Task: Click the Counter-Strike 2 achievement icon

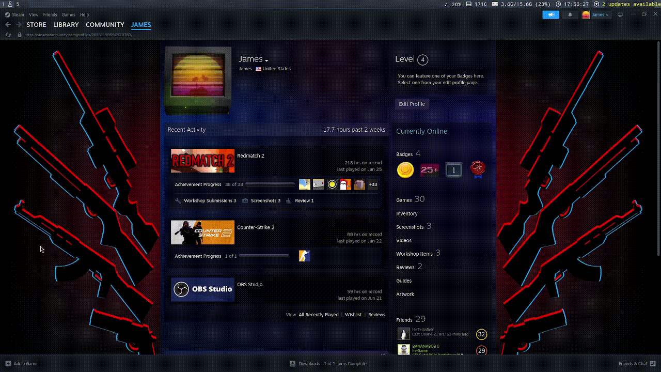Action: (305, 256)
